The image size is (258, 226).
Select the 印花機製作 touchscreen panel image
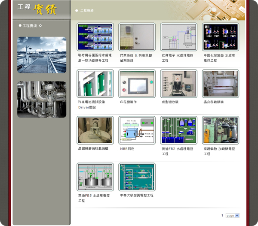(137, 84)
